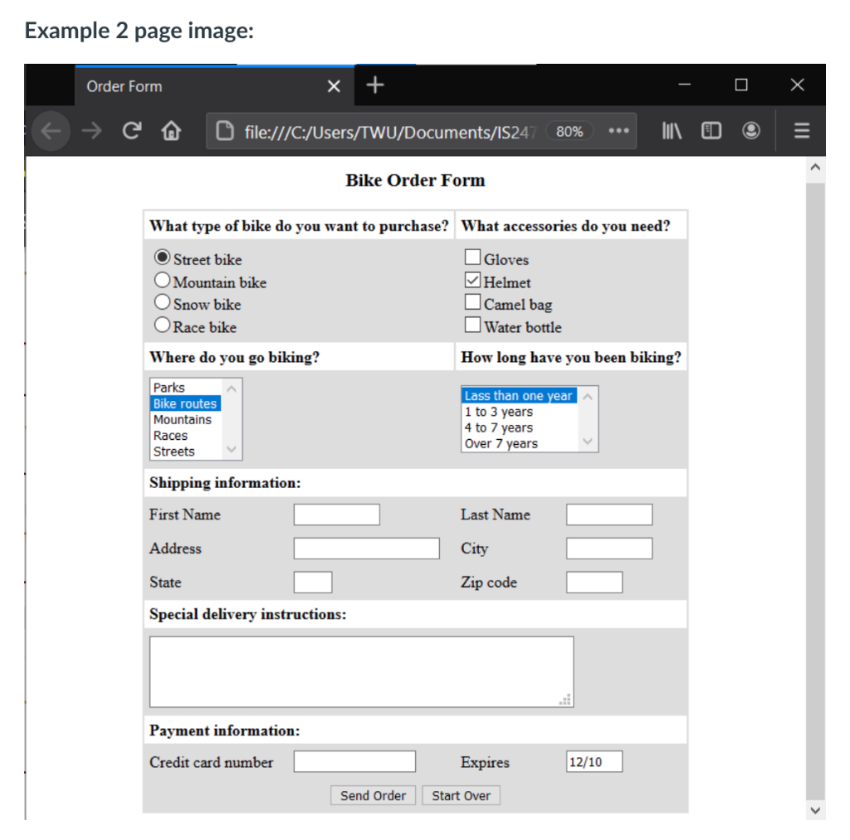Click the experience list scroll down arrow
This screenshot has height=840, width=850.
click(x=588, y=441)
